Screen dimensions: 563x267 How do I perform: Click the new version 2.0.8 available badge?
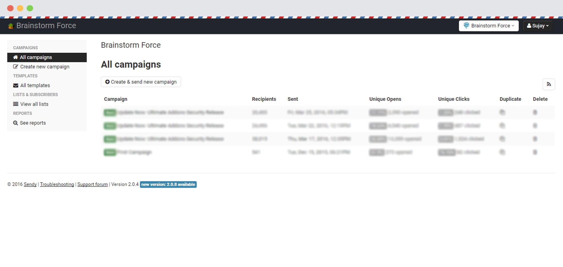(x=168, y=184)
